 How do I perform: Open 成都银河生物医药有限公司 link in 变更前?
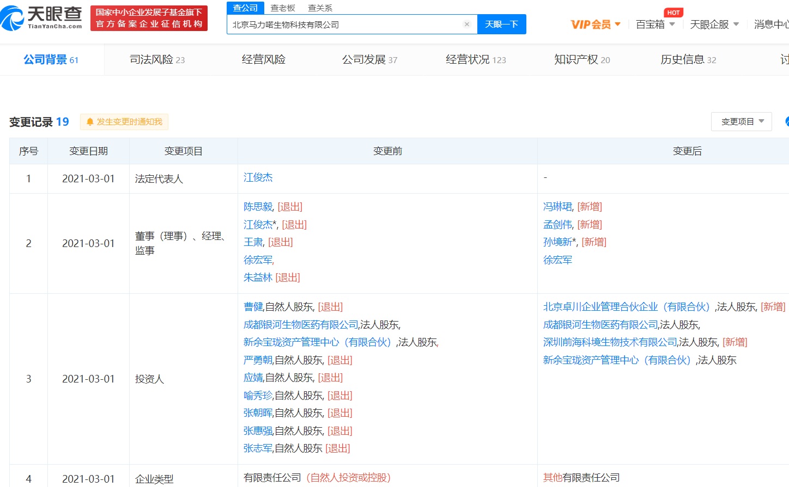click(x=301, y=325)
